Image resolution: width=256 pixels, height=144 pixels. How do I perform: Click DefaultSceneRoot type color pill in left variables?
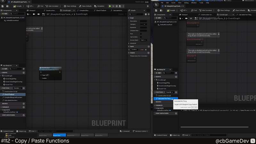coord(17,112)
